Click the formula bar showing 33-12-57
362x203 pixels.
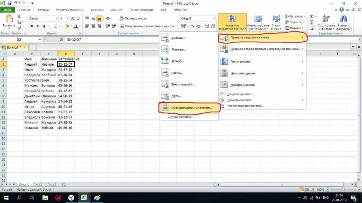pyautogui.click(x=211, y=40)
